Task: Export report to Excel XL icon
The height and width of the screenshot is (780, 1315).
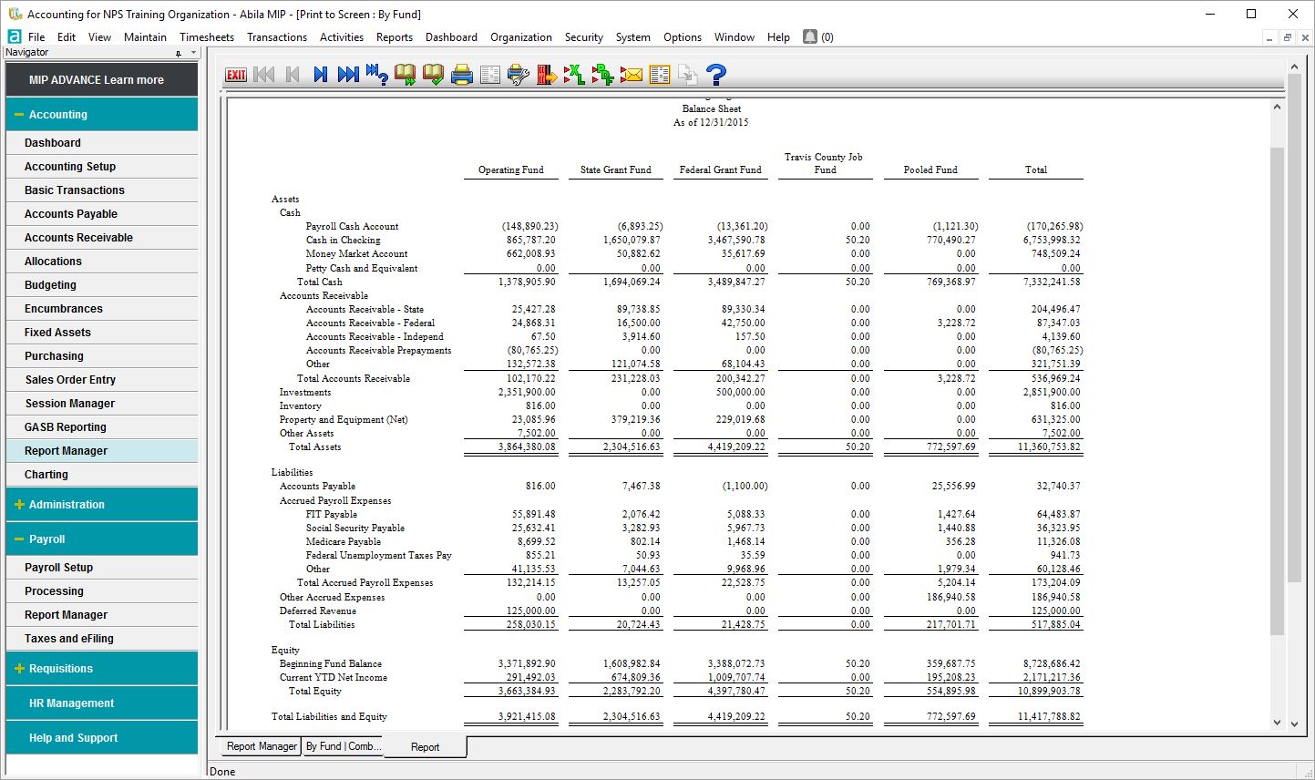Action: click(x=574, y=75)
